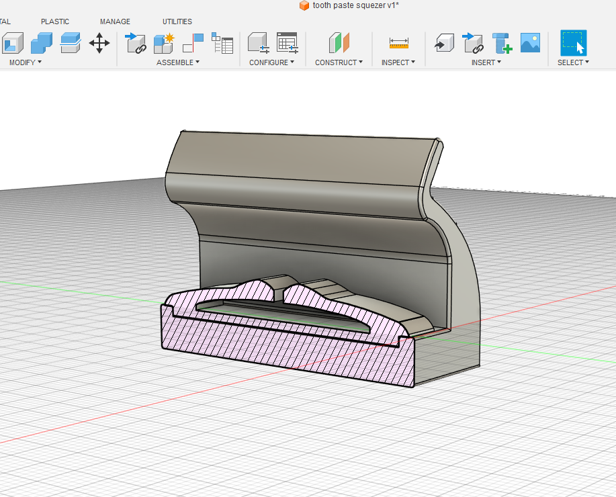The height and width of the screenshot is (497, 616).
Task: Select the Offset Plane construct icon
Action: click(x=339, y=43)
